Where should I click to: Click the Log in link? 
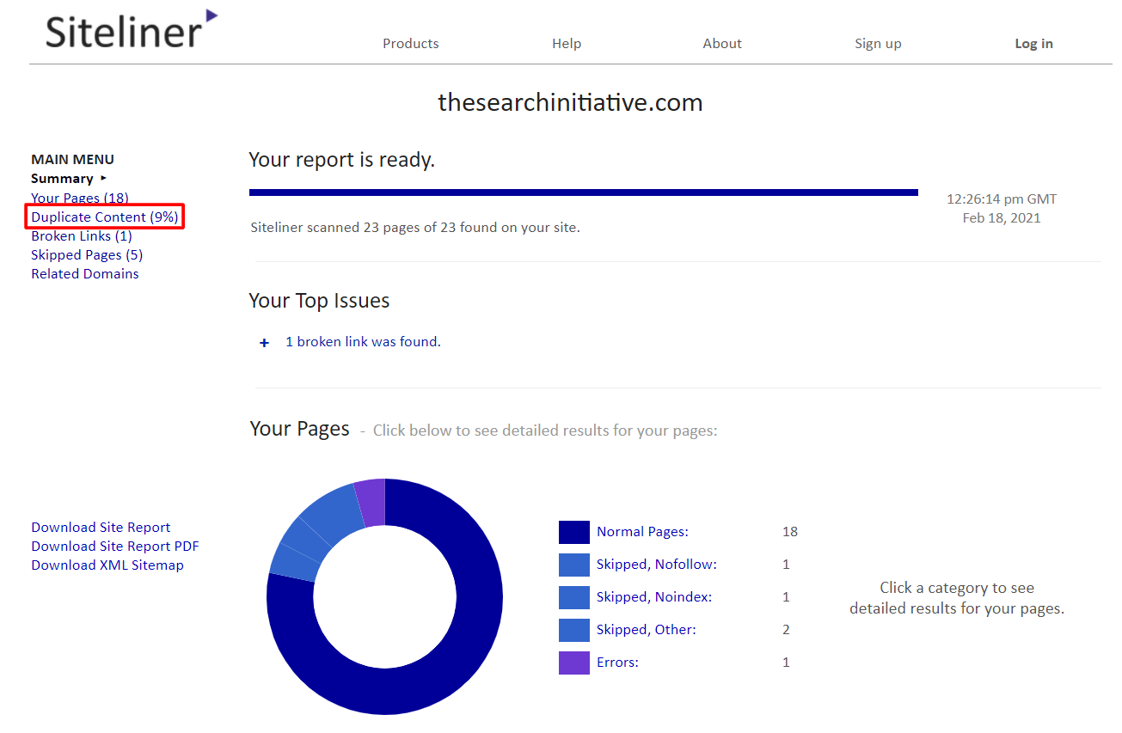tap(1033, 44)
